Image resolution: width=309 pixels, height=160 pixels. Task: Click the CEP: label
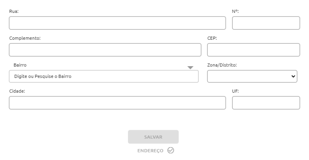tap(212, 38)
